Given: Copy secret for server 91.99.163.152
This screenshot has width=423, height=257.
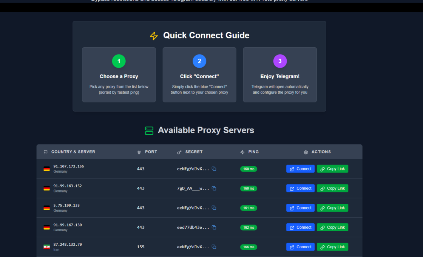Looking at the screenshot, I should pos(214,188).
